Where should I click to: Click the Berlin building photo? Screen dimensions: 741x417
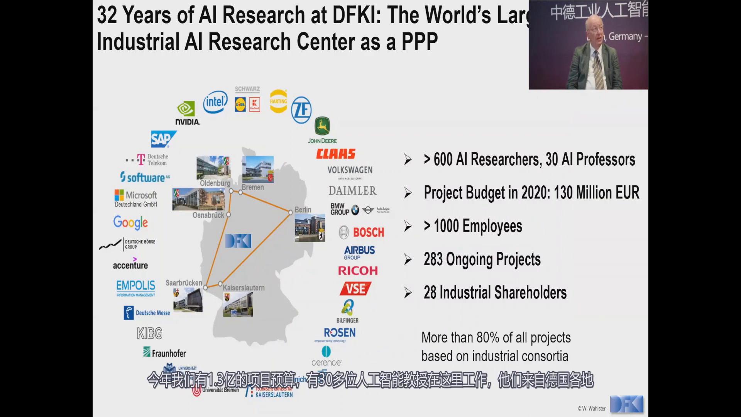(x=310, y=228)
